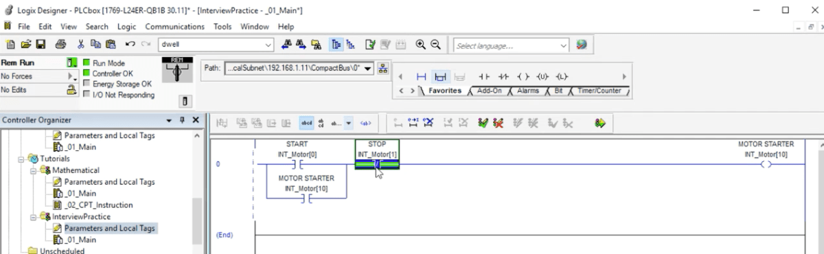Open the No Edits lock menu
The width and height of the screenshot is (824, 254).
pos(71,90)
